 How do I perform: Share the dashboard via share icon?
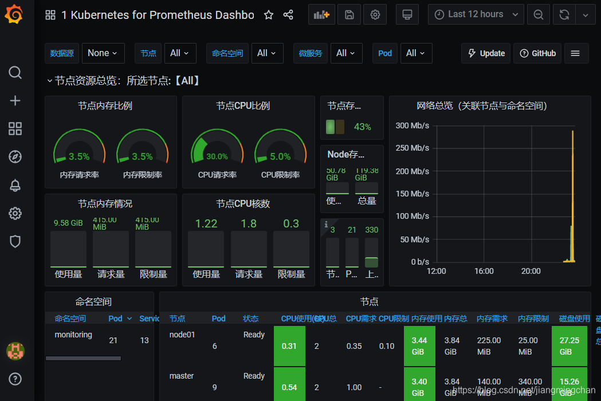click(288, 15)
